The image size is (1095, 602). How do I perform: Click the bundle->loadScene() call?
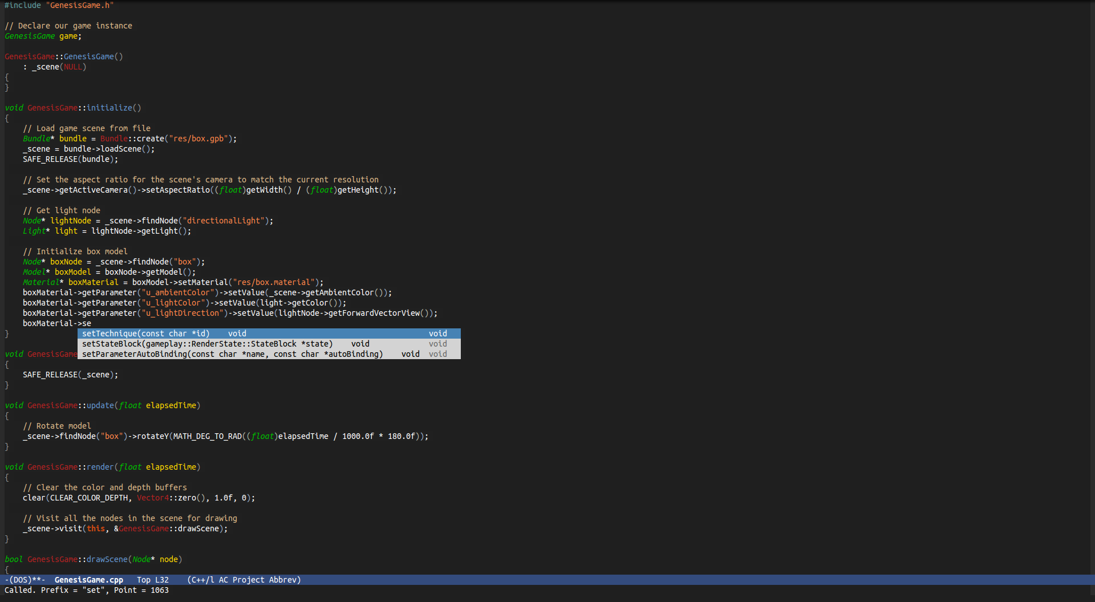107,149
